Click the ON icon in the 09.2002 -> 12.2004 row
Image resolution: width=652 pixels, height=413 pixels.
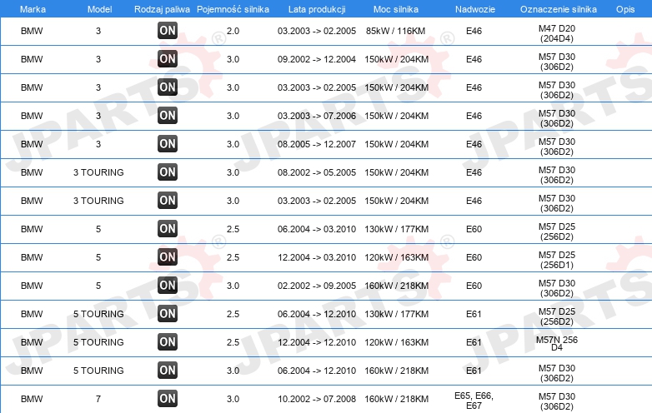[x=168, y=59]
